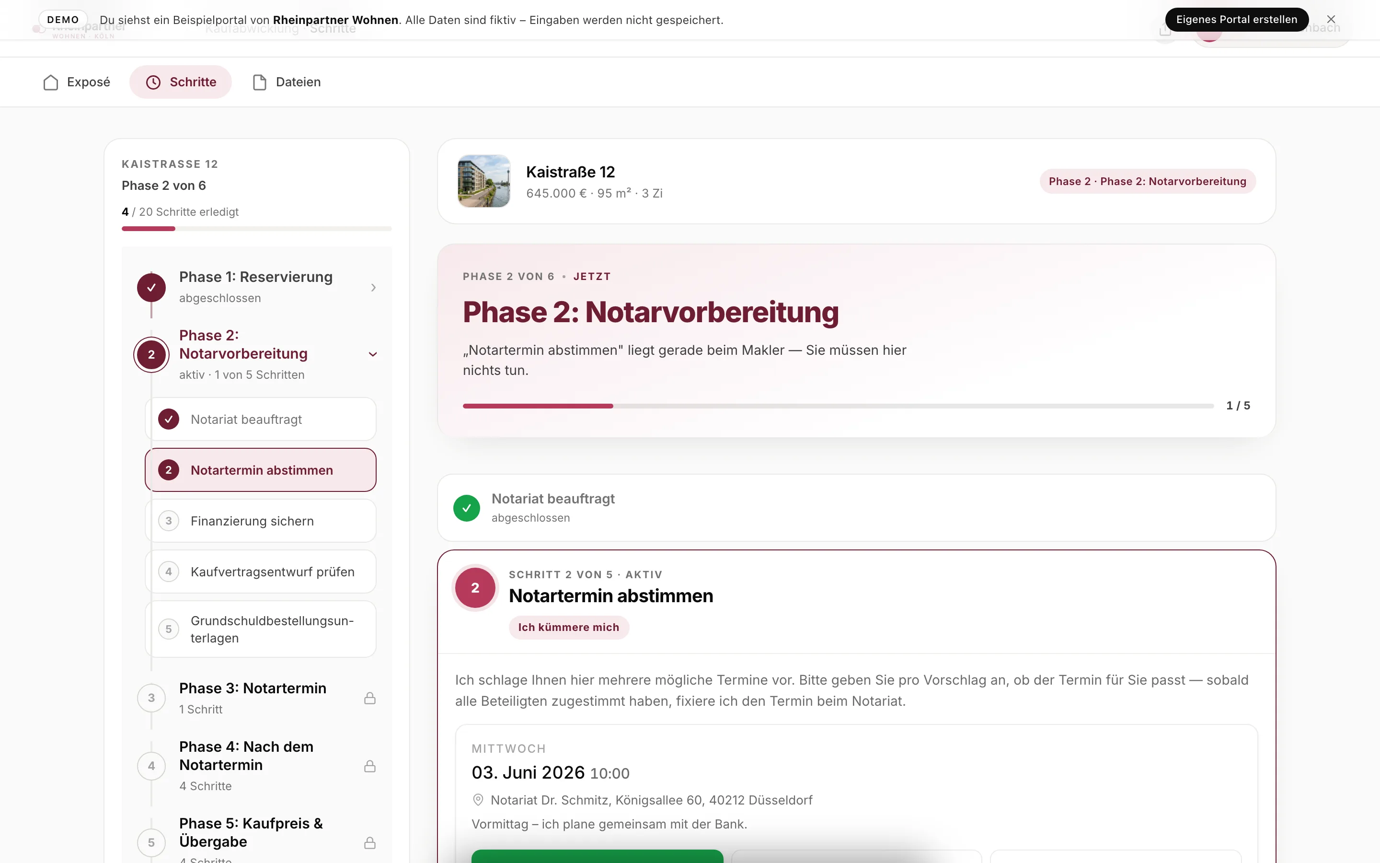This screenshot has height=863, width=1380.
Task: Select the "Grundschuldbestellungsunterlagen" step
Action: point(261,629)
